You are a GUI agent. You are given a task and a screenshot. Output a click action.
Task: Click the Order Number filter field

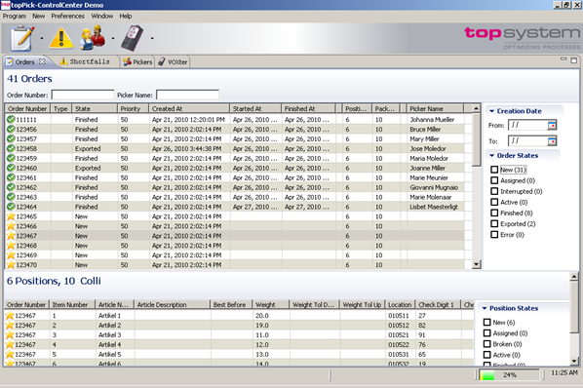coord(83,95)
